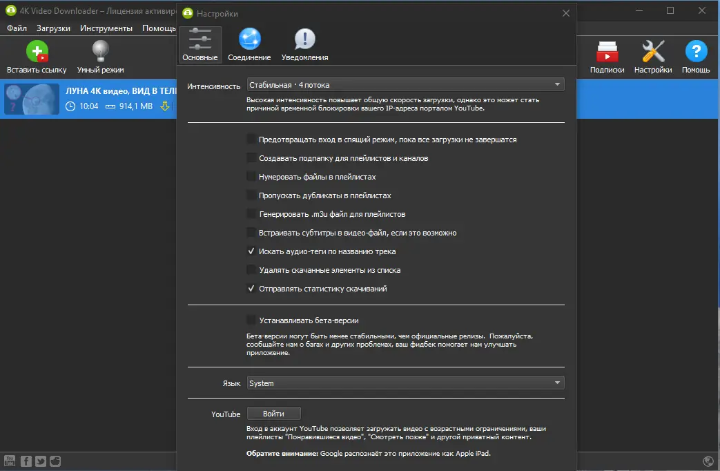Open the Загрузки menu
The width and height of the screenshot is (720, 471).
(53, 28)
